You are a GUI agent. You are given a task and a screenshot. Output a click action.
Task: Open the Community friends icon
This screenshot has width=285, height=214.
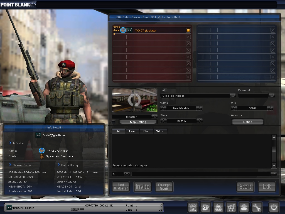244,207
